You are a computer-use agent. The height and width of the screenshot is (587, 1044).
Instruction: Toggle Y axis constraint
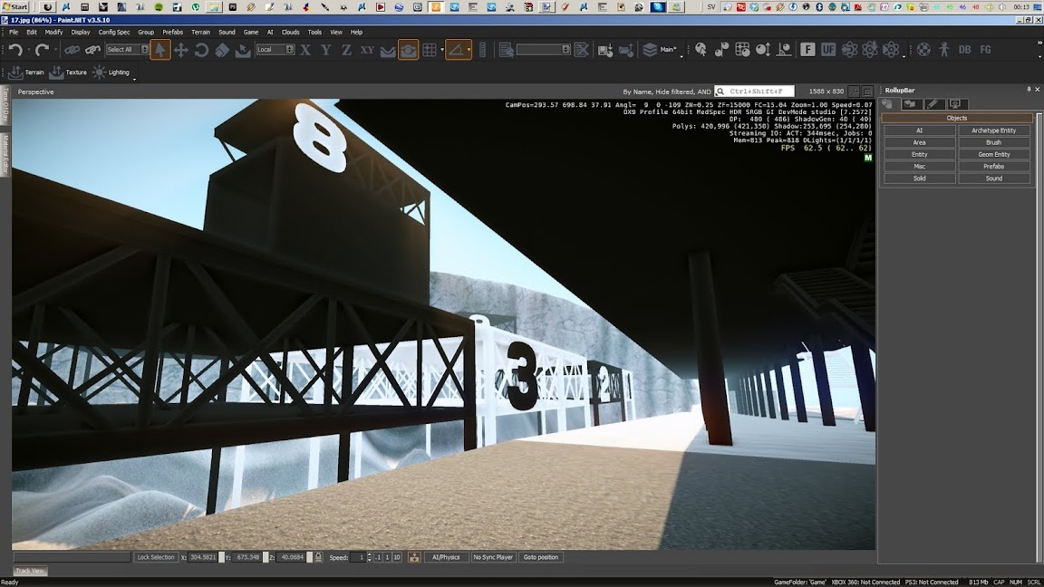tap(325, 50)
